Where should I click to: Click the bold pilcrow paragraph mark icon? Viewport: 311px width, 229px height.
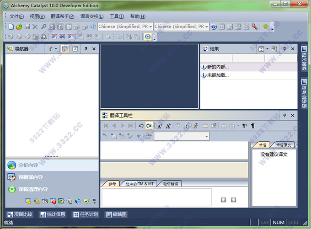[x=253, y=126]
